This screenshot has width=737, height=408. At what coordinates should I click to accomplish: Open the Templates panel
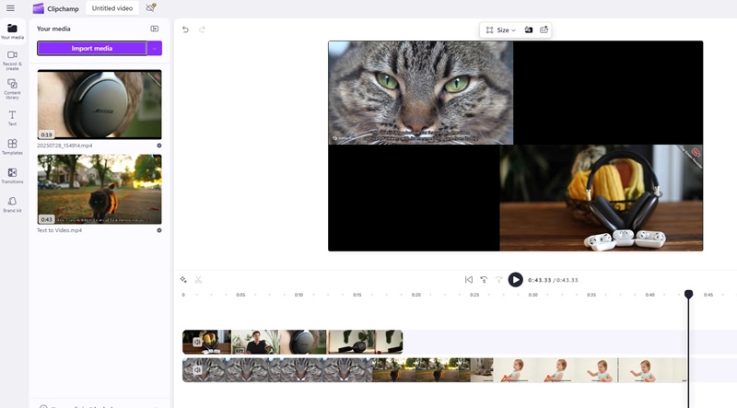point(12,146)
